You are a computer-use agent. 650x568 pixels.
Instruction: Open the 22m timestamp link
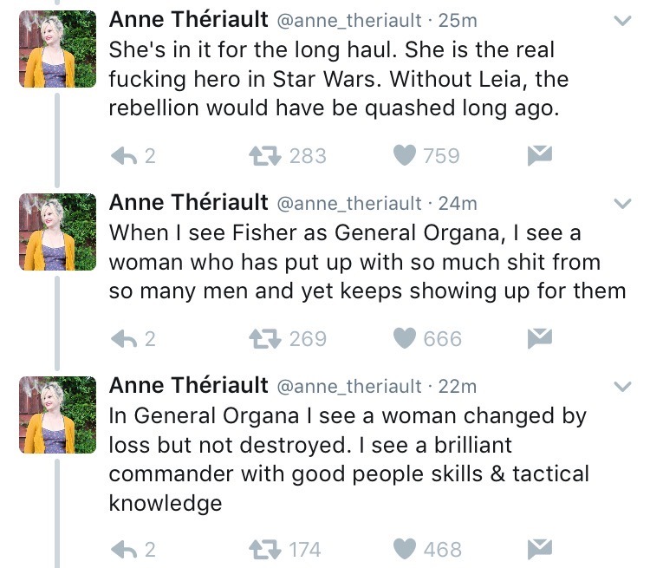(457, 386)
